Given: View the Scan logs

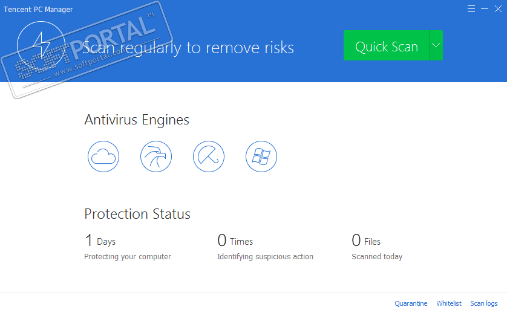Looking at the screenshot, I should tap(484, 303).
